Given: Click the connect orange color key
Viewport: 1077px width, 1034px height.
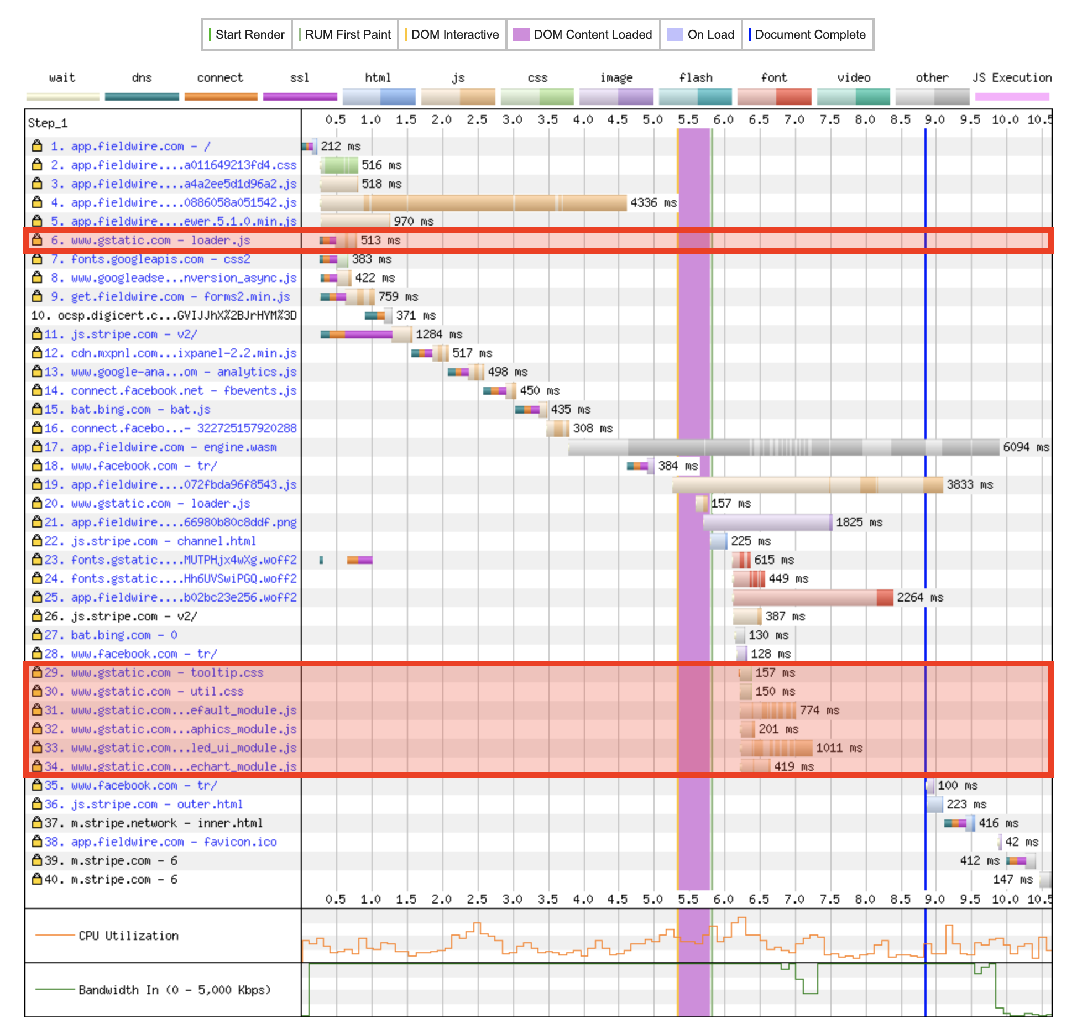Looking at the screenshot, I should (221, 97).
